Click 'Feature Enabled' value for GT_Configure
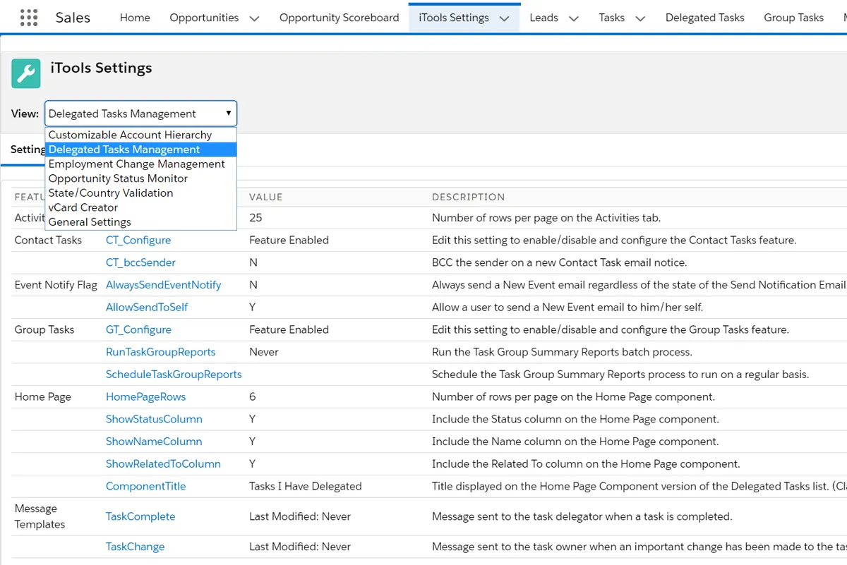Viewport: 847px width, 565px height. 289,329
